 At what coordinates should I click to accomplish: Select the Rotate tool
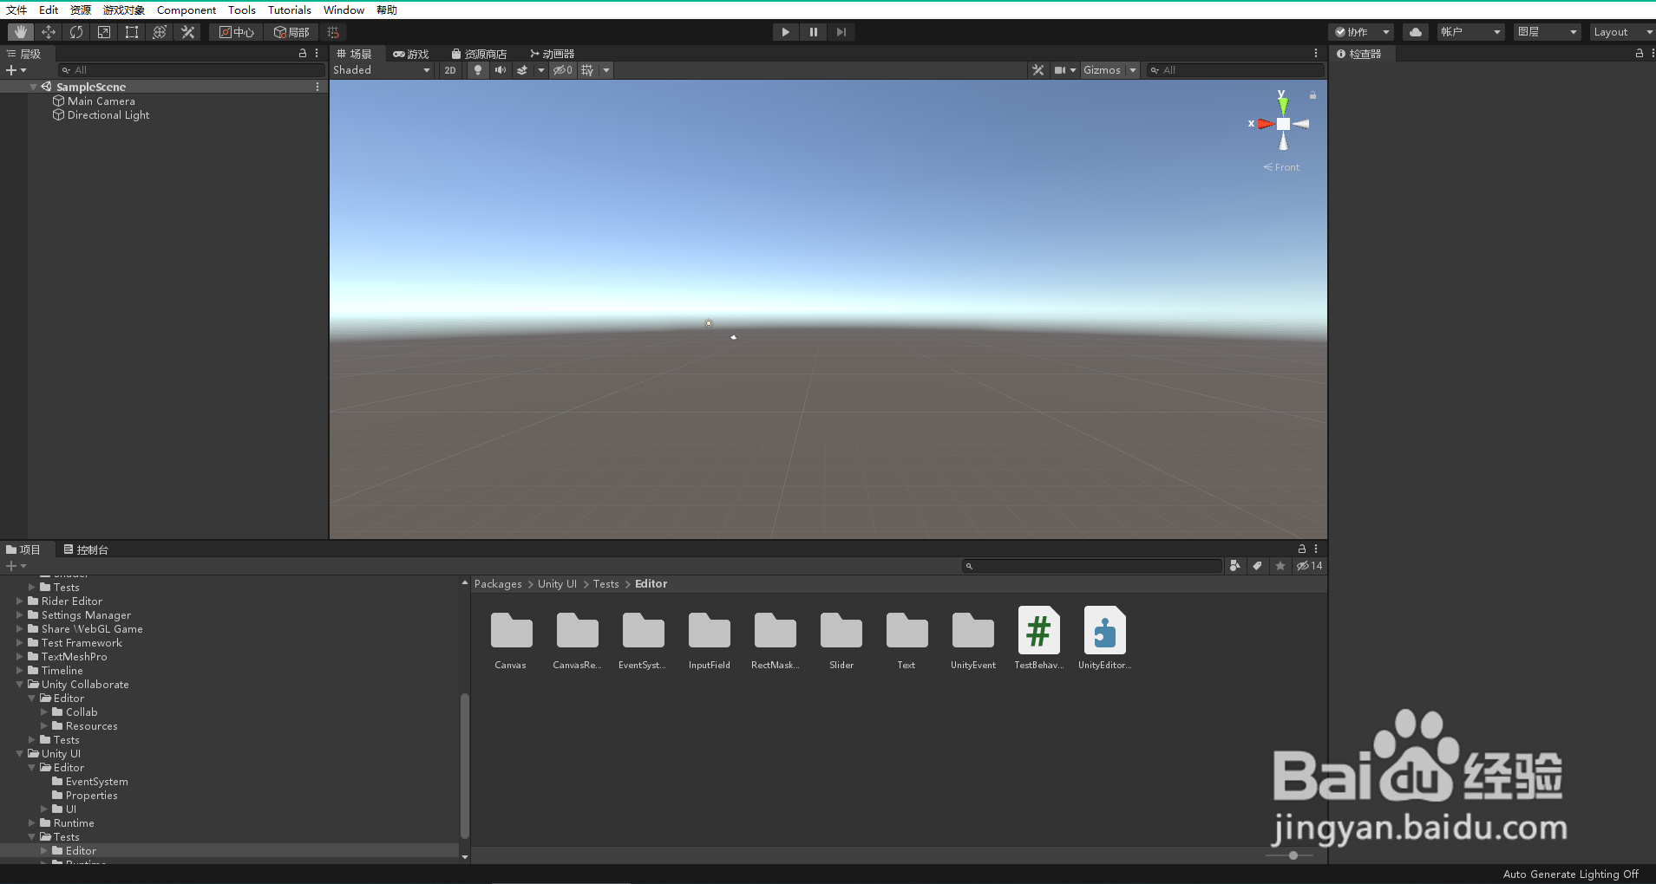pos(76,31)
